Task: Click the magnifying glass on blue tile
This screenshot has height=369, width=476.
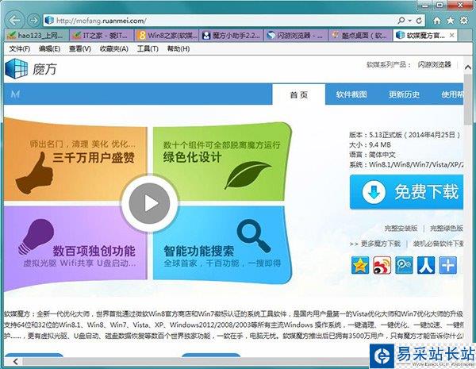Action: (254, 236)
